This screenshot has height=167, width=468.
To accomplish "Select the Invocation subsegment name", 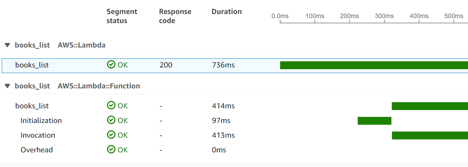I will point(38,135).
